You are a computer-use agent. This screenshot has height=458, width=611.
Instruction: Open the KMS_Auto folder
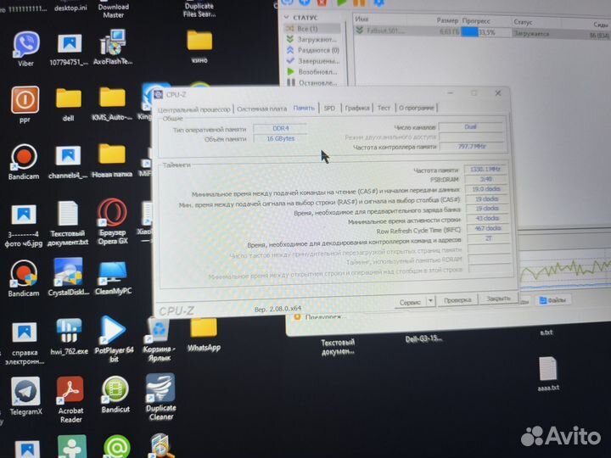pos(112,103)
